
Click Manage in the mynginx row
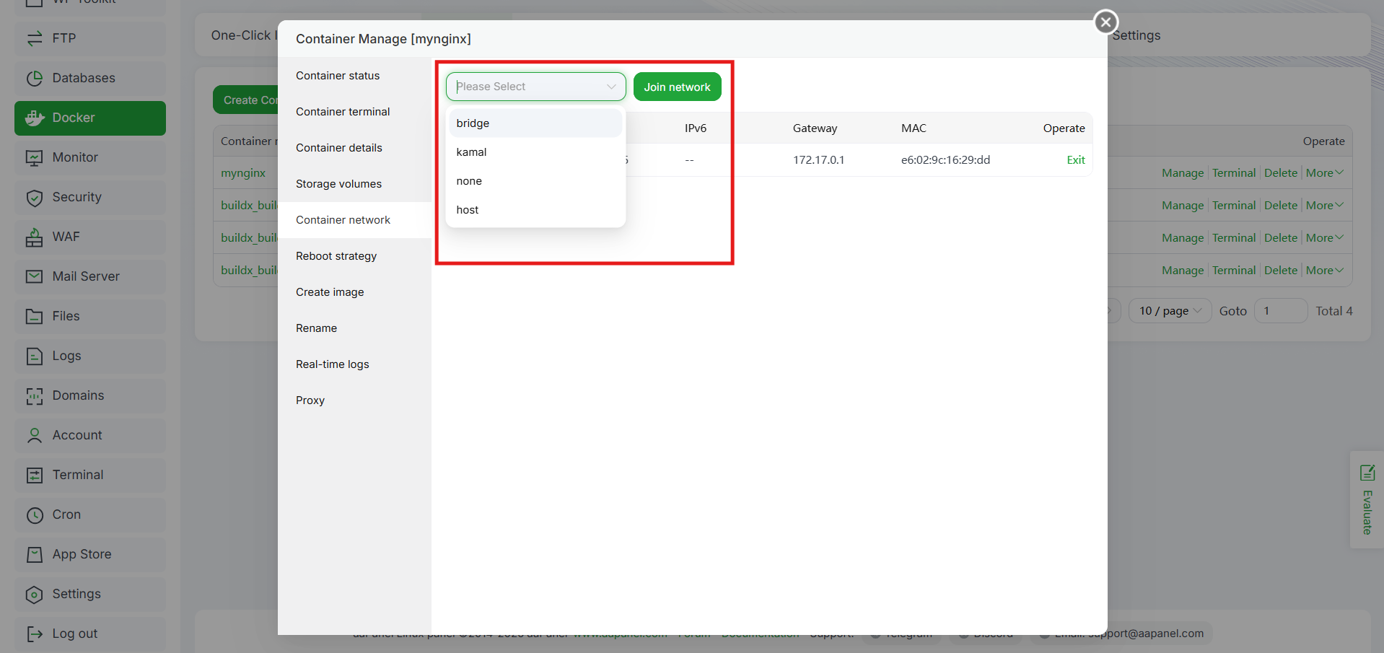1183,173
